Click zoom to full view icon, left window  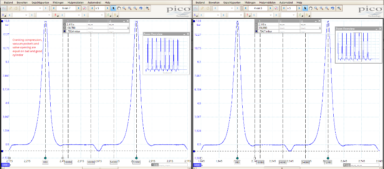(x=147, y=8)
